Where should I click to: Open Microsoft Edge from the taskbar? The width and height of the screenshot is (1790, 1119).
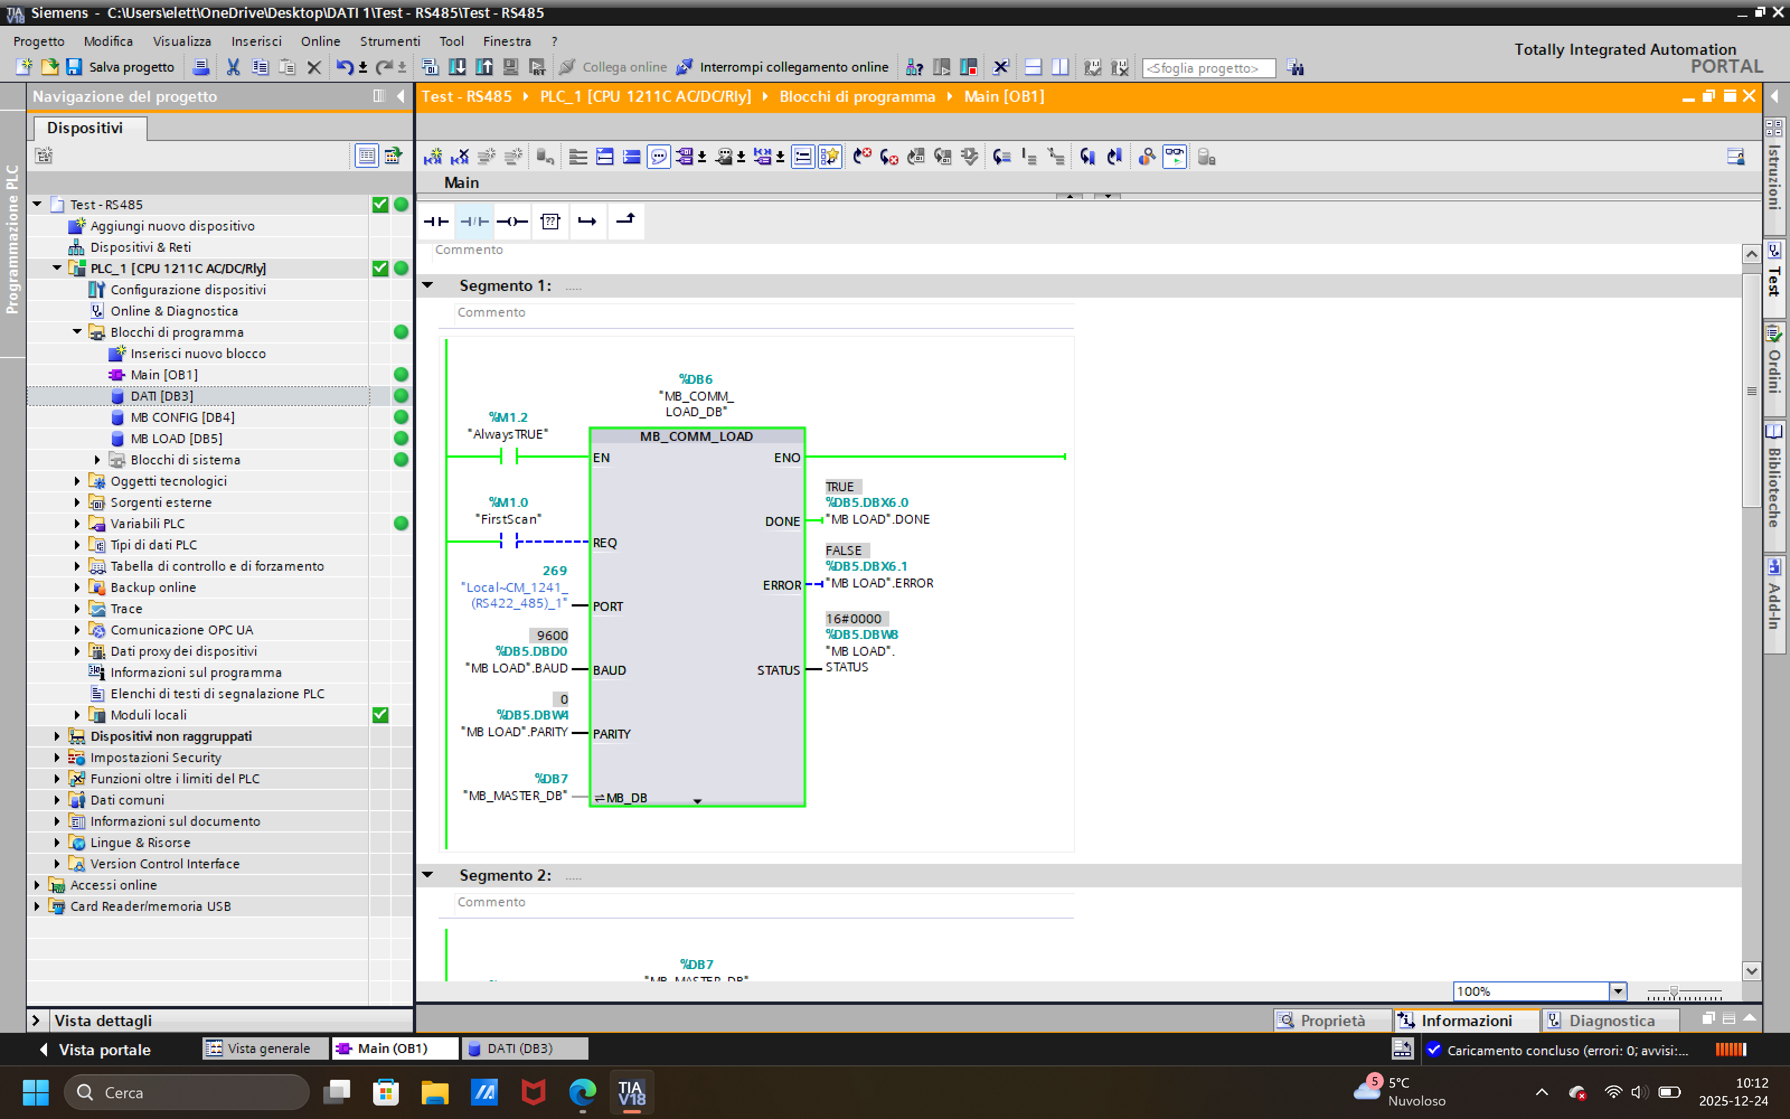[x=582, y=1092]
